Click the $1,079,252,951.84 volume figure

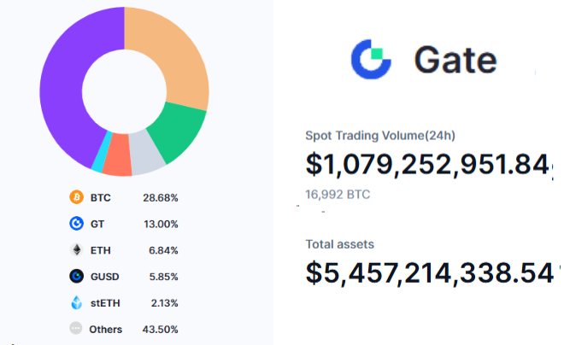coord(427,165)
